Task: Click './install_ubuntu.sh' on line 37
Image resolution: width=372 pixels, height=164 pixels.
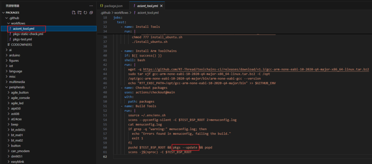Action: point(150,42)
